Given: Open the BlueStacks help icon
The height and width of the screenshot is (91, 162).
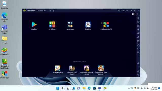Looking at the screenshot, I should coord(119,11).
